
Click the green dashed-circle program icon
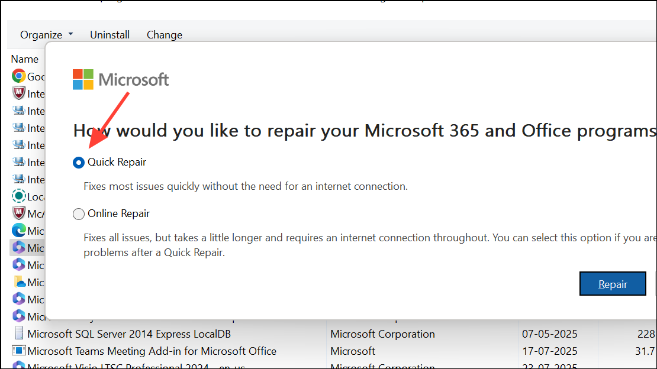tap(19, 196)
